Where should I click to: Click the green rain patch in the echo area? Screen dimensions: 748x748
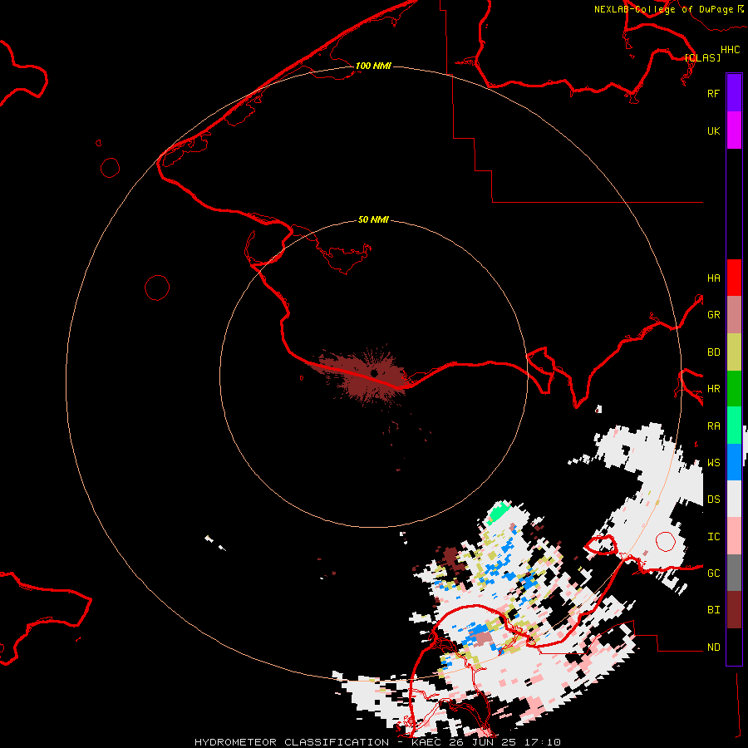499,512
